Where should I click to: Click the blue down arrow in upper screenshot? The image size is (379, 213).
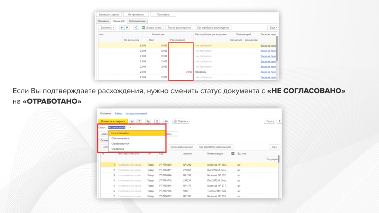pyautogui.click(x=127, y=27)
